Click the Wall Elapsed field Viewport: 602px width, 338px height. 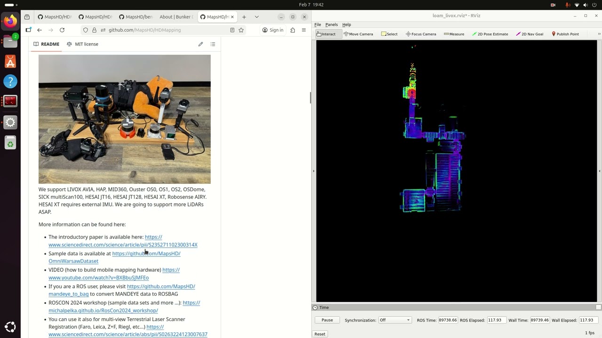coord(588,320)
